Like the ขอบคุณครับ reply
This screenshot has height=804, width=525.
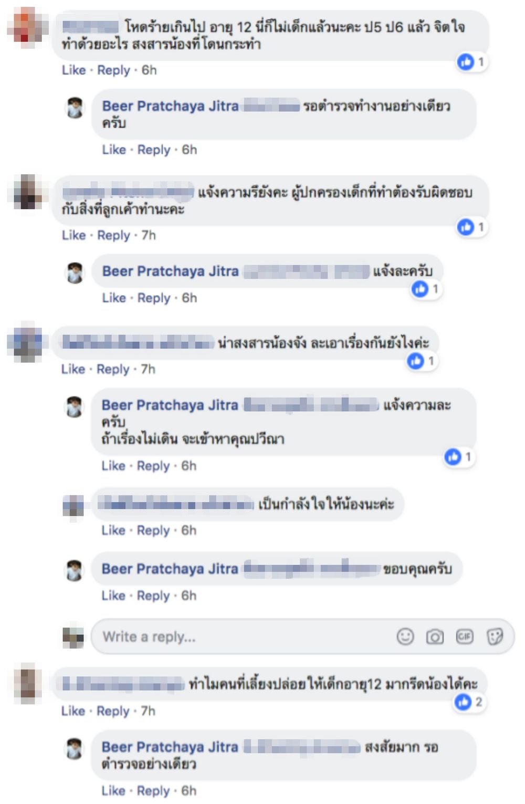point(113,596)
